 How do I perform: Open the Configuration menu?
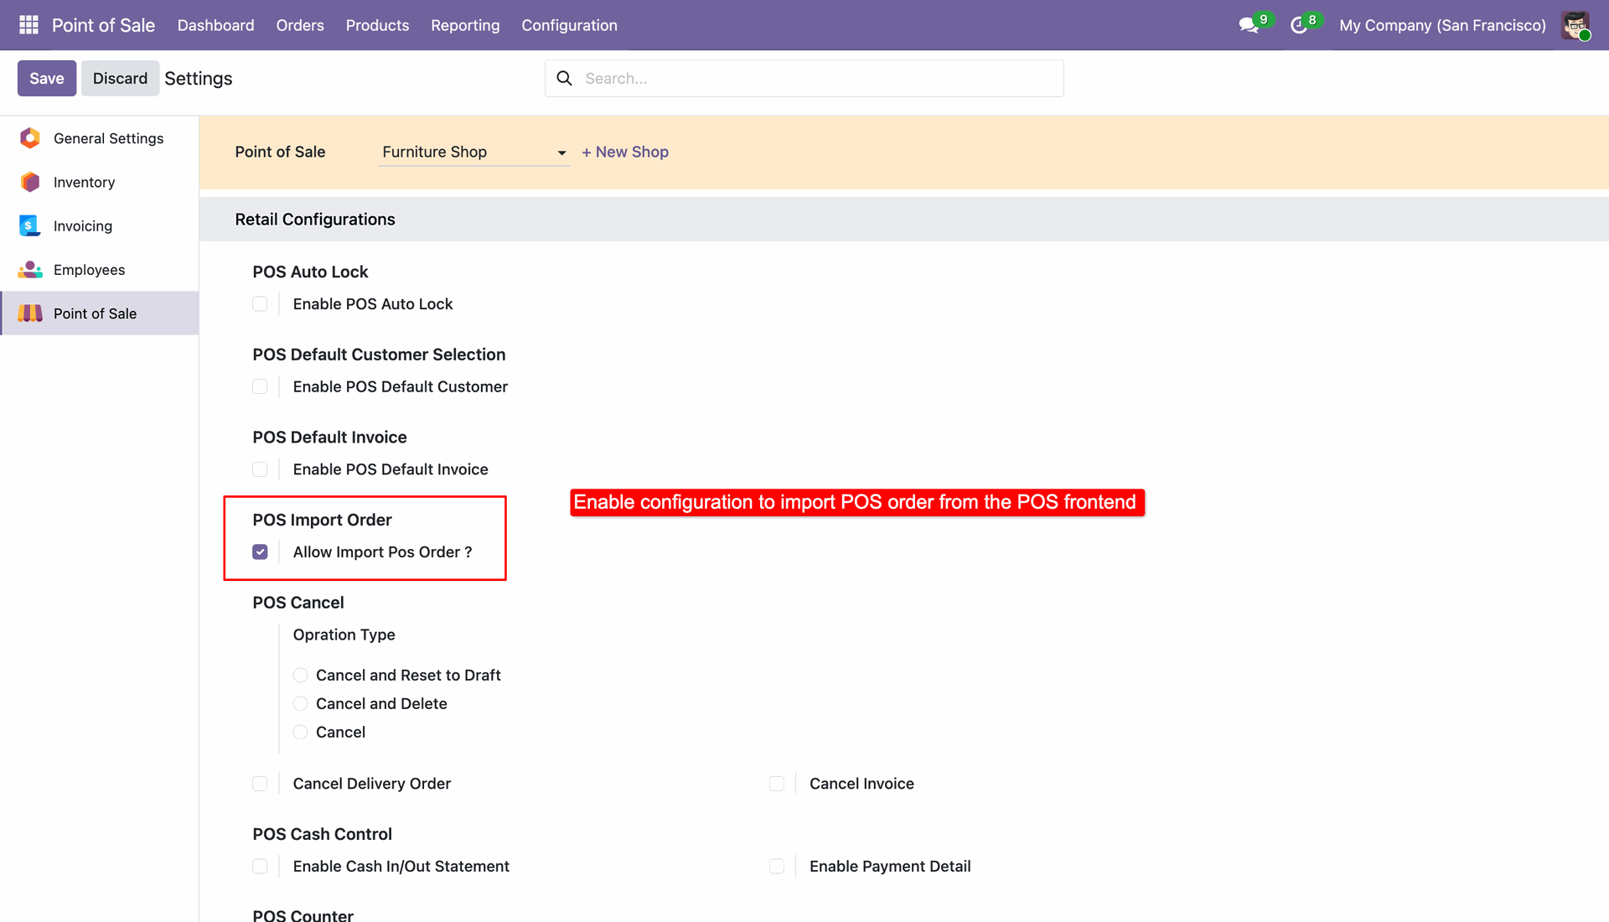(x=569, y=25)
